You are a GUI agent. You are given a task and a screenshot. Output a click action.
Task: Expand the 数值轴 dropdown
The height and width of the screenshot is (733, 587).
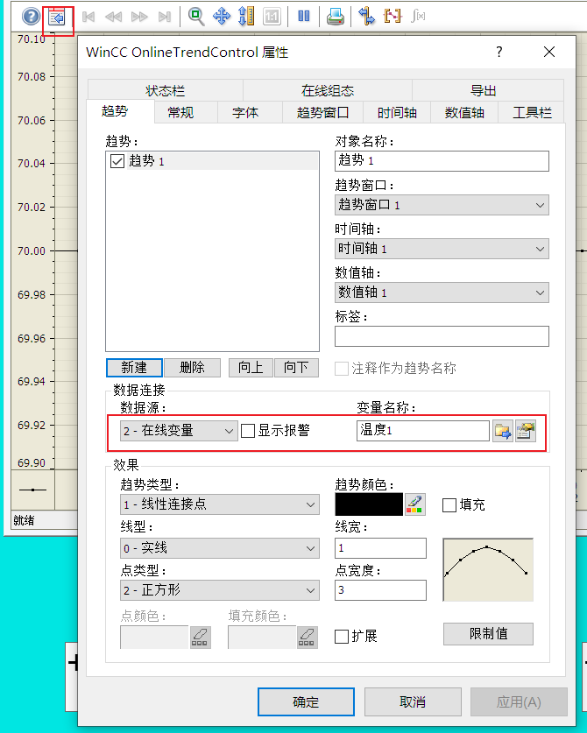[442, 292]
